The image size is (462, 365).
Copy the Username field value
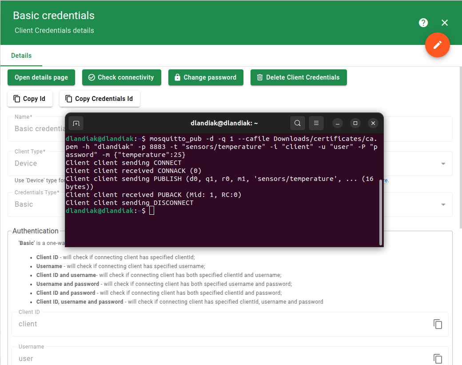(x=438, y=358)
